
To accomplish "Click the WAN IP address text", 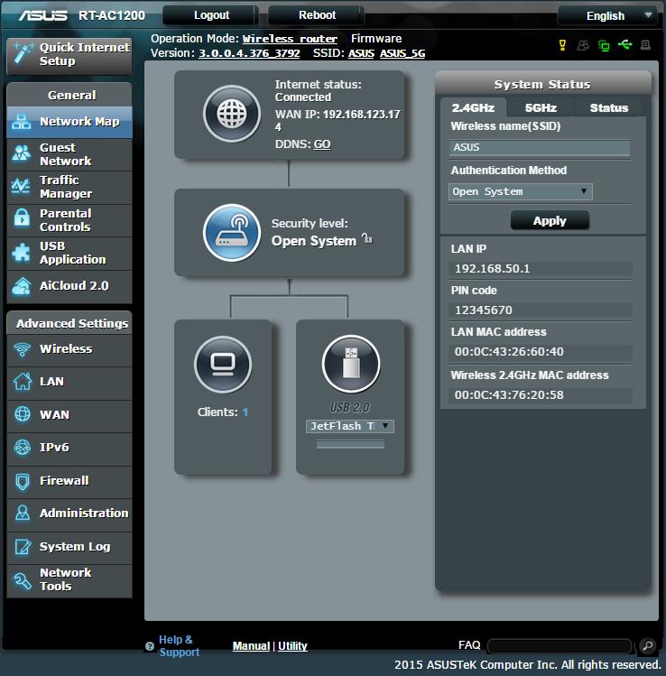I will coord(338,121).
